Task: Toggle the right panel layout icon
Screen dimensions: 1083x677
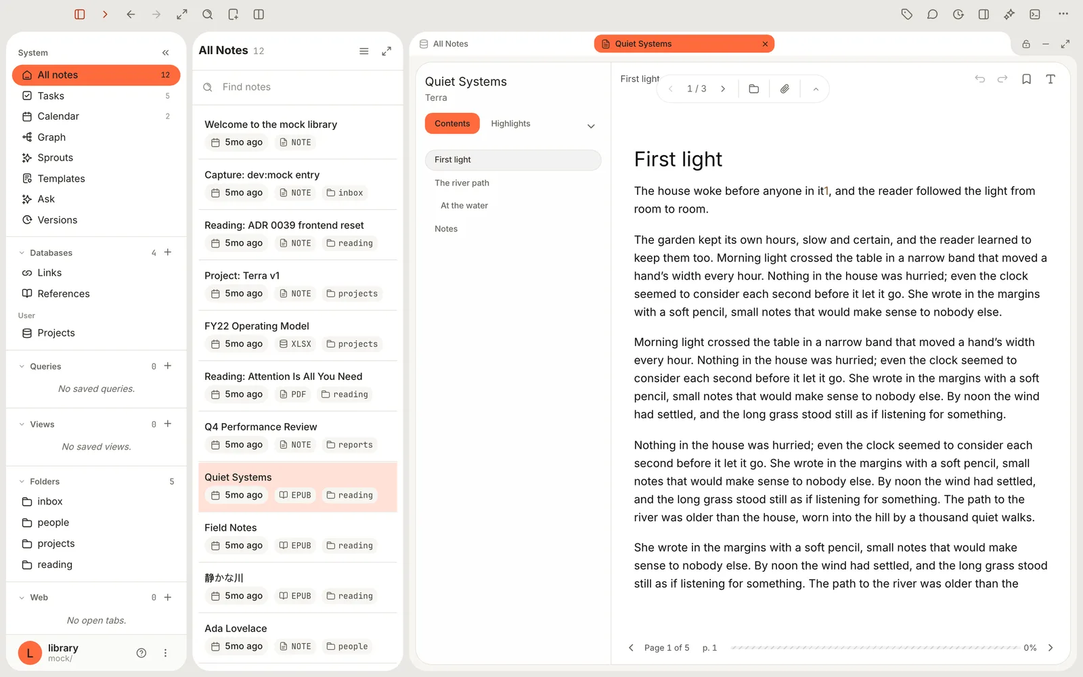Action: (x=984, y=14)
